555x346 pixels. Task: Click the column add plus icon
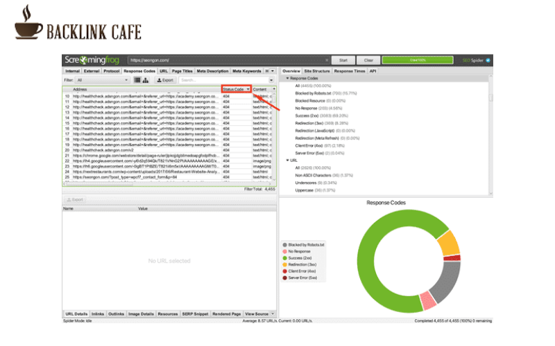(x=274, y=89)
